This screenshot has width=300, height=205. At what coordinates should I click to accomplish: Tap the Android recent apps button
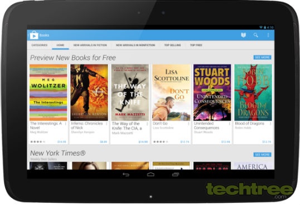point(176,174)
